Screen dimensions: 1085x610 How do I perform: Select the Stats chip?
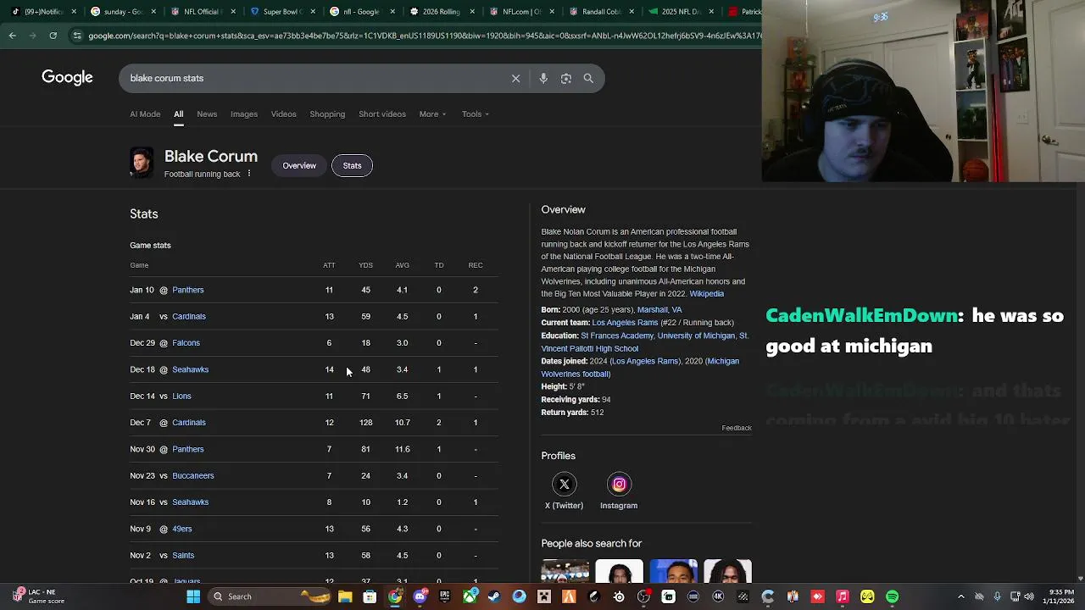pyautogui.click(x=352, y=165)
